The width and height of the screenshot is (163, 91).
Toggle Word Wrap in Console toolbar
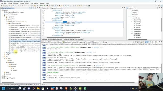(144, 42)
